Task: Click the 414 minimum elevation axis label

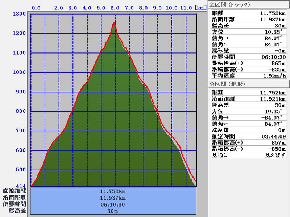Action: 21,186
